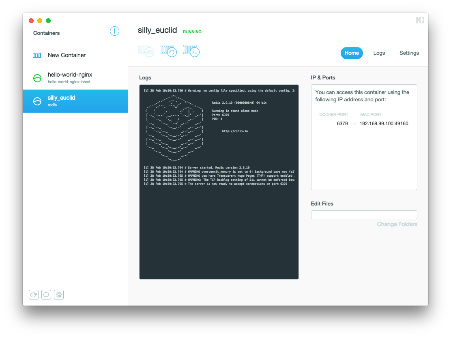Click the Kitematic logo in the corner
The width and height of the screenshot is (451, 338).
420,19
